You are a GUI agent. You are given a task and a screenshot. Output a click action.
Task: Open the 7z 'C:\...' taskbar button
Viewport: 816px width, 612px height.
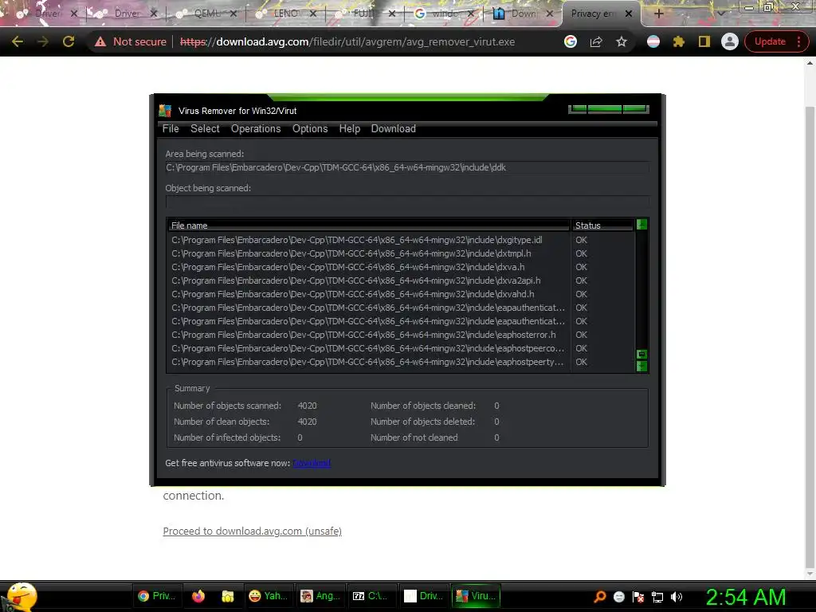point(372,596)
